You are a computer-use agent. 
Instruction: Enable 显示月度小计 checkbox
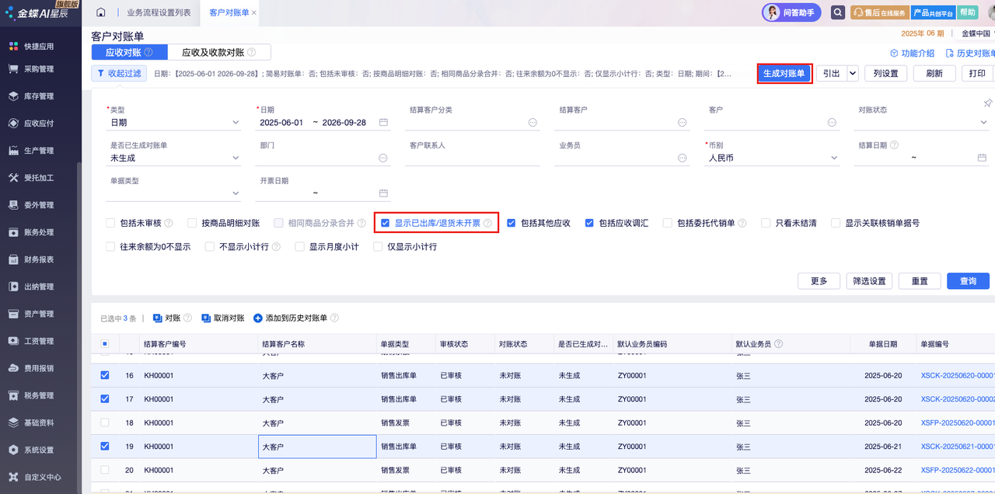coord(300,247)
